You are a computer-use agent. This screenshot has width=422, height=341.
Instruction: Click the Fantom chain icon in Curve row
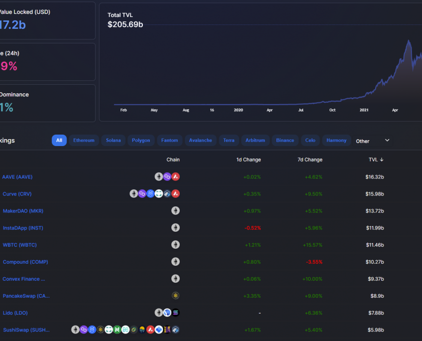[x=150, y=193]
